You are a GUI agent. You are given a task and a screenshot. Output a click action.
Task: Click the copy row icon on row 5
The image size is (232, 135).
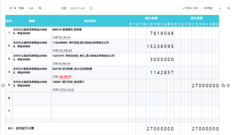(223, 86)
